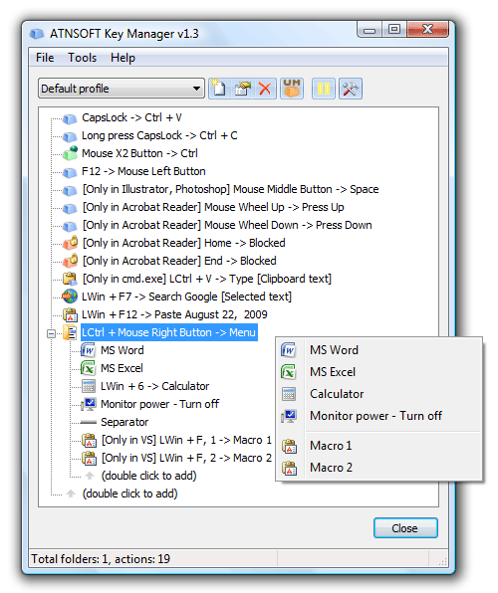
Task: Choose Macro 1 from popup menu
Action: [x=379, y=446]
